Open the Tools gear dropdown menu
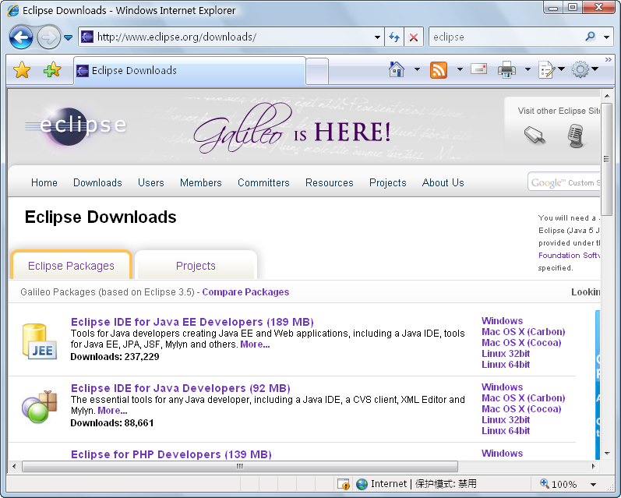The image size is (621, 498). click(x=584, y=70)
